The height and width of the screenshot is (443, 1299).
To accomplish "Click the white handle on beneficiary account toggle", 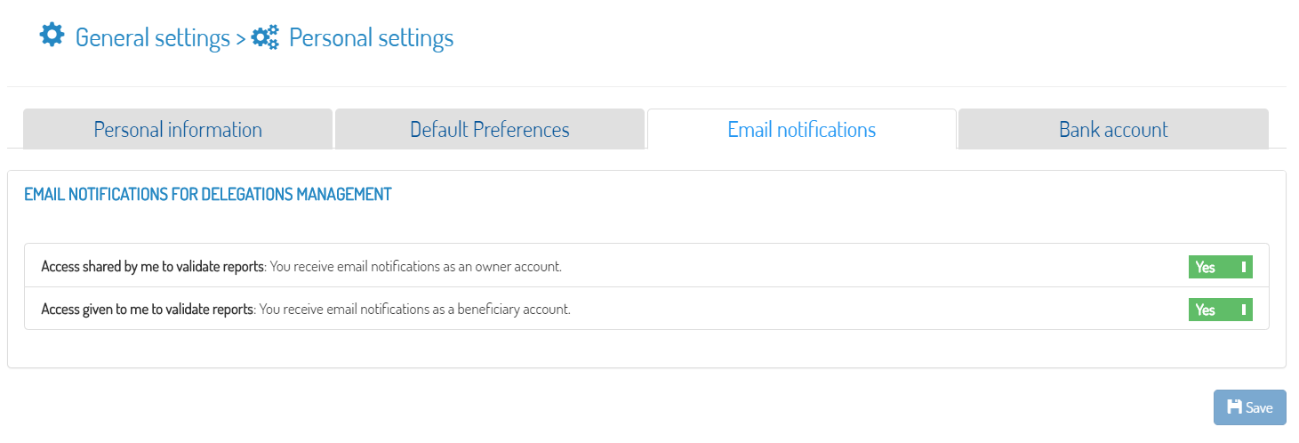I will click(1243, 310).
